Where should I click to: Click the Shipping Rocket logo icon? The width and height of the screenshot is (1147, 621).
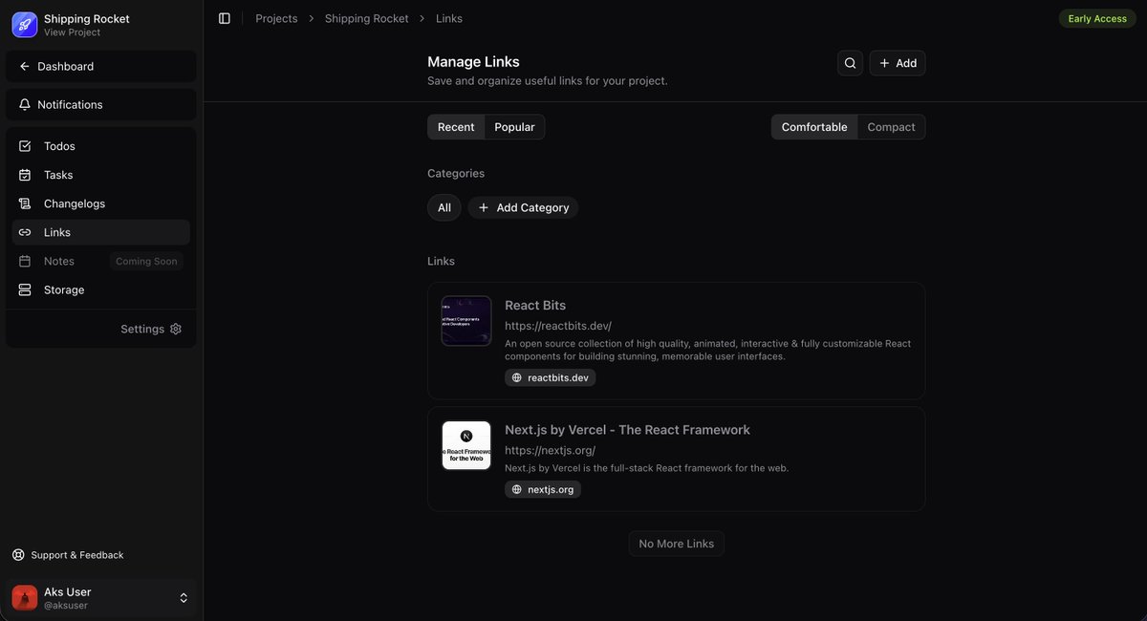pos(25,25)
